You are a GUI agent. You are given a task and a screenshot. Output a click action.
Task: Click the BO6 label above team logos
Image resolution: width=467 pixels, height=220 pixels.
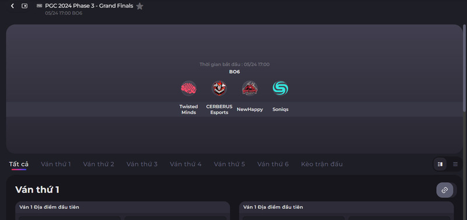[x=235, y=72]
